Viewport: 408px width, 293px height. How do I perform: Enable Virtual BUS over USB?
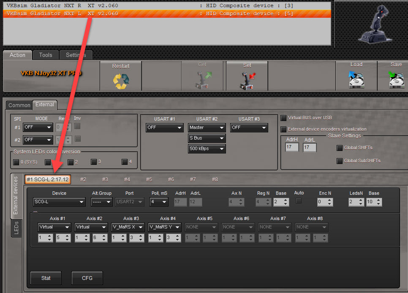284,118
